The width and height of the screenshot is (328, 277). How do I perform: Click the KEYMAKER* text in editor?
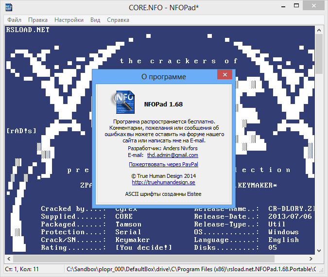click(257, 185)
